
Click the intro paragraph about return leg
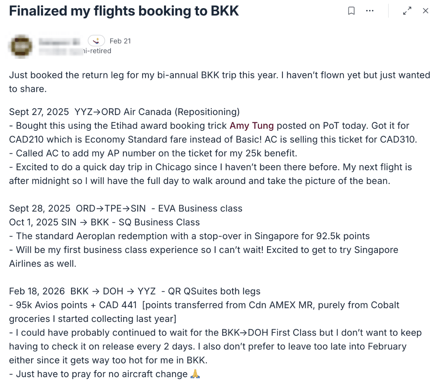(x=219, y=75)
